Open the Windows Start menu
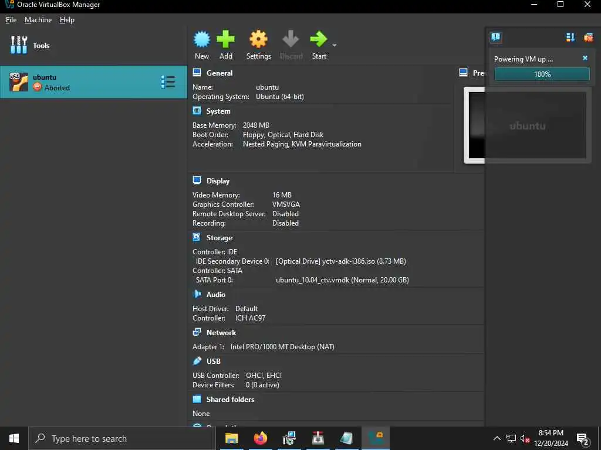Screen dimensions: 601x450 pyautogui.click(x=14, y=438)
